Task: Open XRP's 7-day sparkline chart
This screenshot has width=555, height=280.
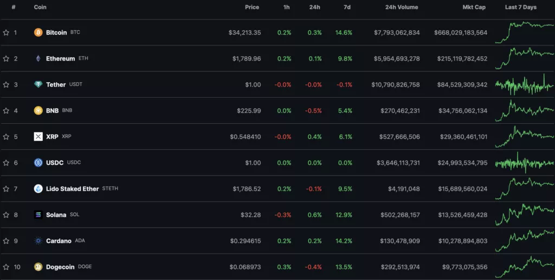Action: pos(525,137)
